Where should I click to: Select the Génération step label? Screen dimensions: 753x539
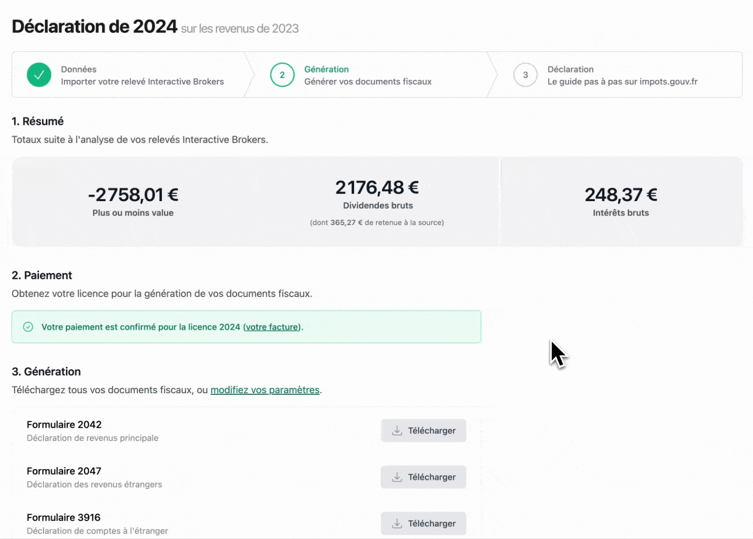326,69
